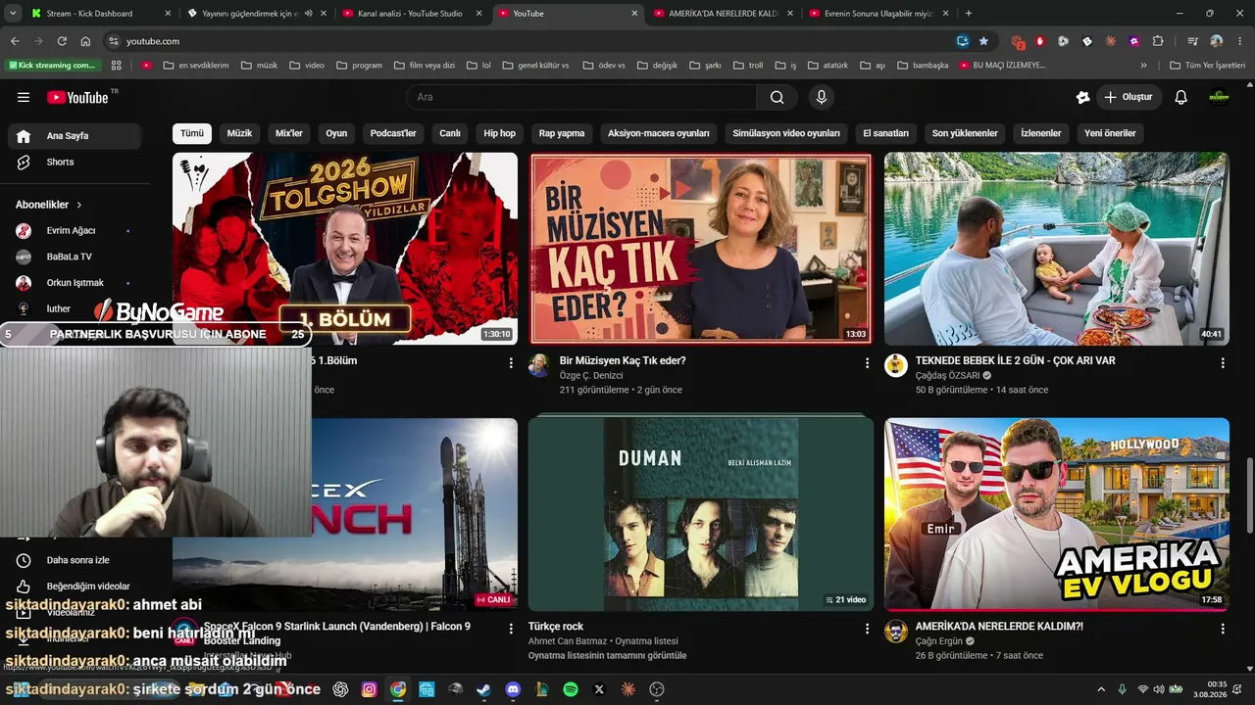
Task: Open the en sevdiklerim bookmarks folder
Action: tap(195, 66)
